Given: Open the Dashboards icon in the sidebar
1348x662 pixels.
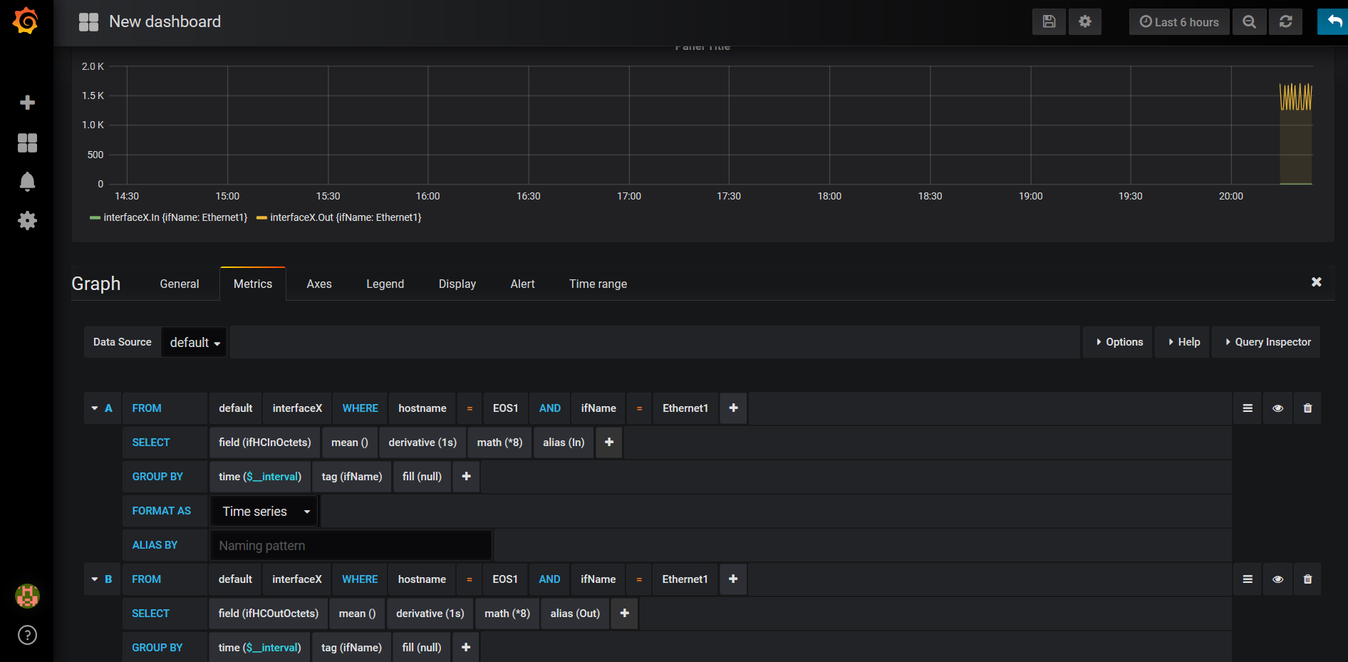Looking at the screenshot, I should (27, 143).
